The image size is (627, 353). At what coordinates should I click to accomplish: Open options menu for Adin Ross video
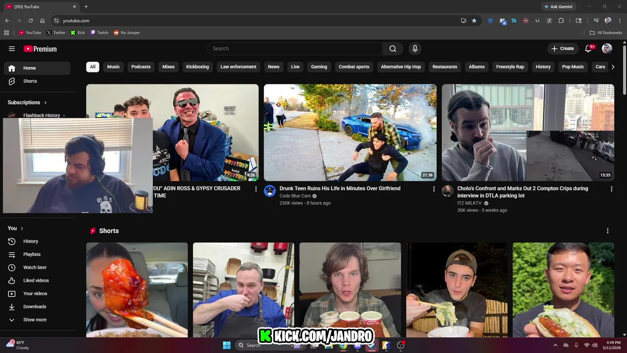point(256,189)
